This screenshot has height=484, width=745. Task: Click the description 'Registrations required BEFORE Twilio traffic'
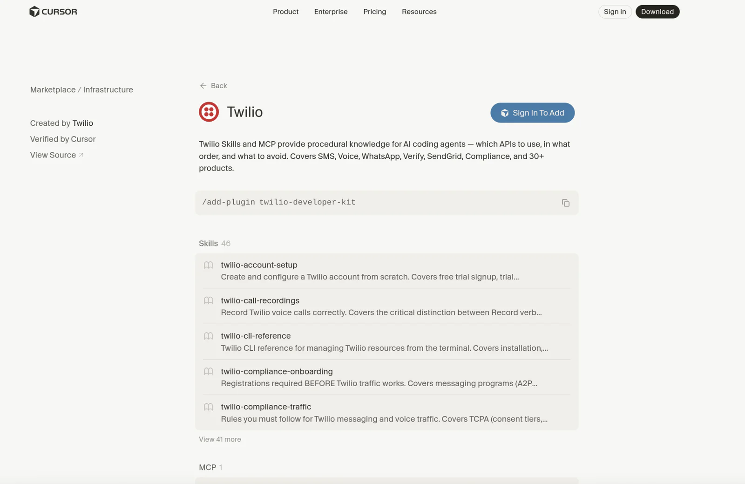379,383
